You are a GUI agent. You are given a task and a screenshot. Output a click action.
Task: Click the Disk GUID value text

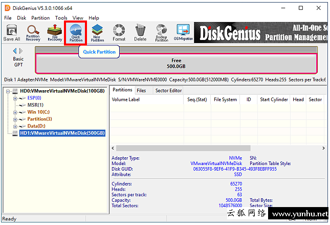click(x=235, y=169)
